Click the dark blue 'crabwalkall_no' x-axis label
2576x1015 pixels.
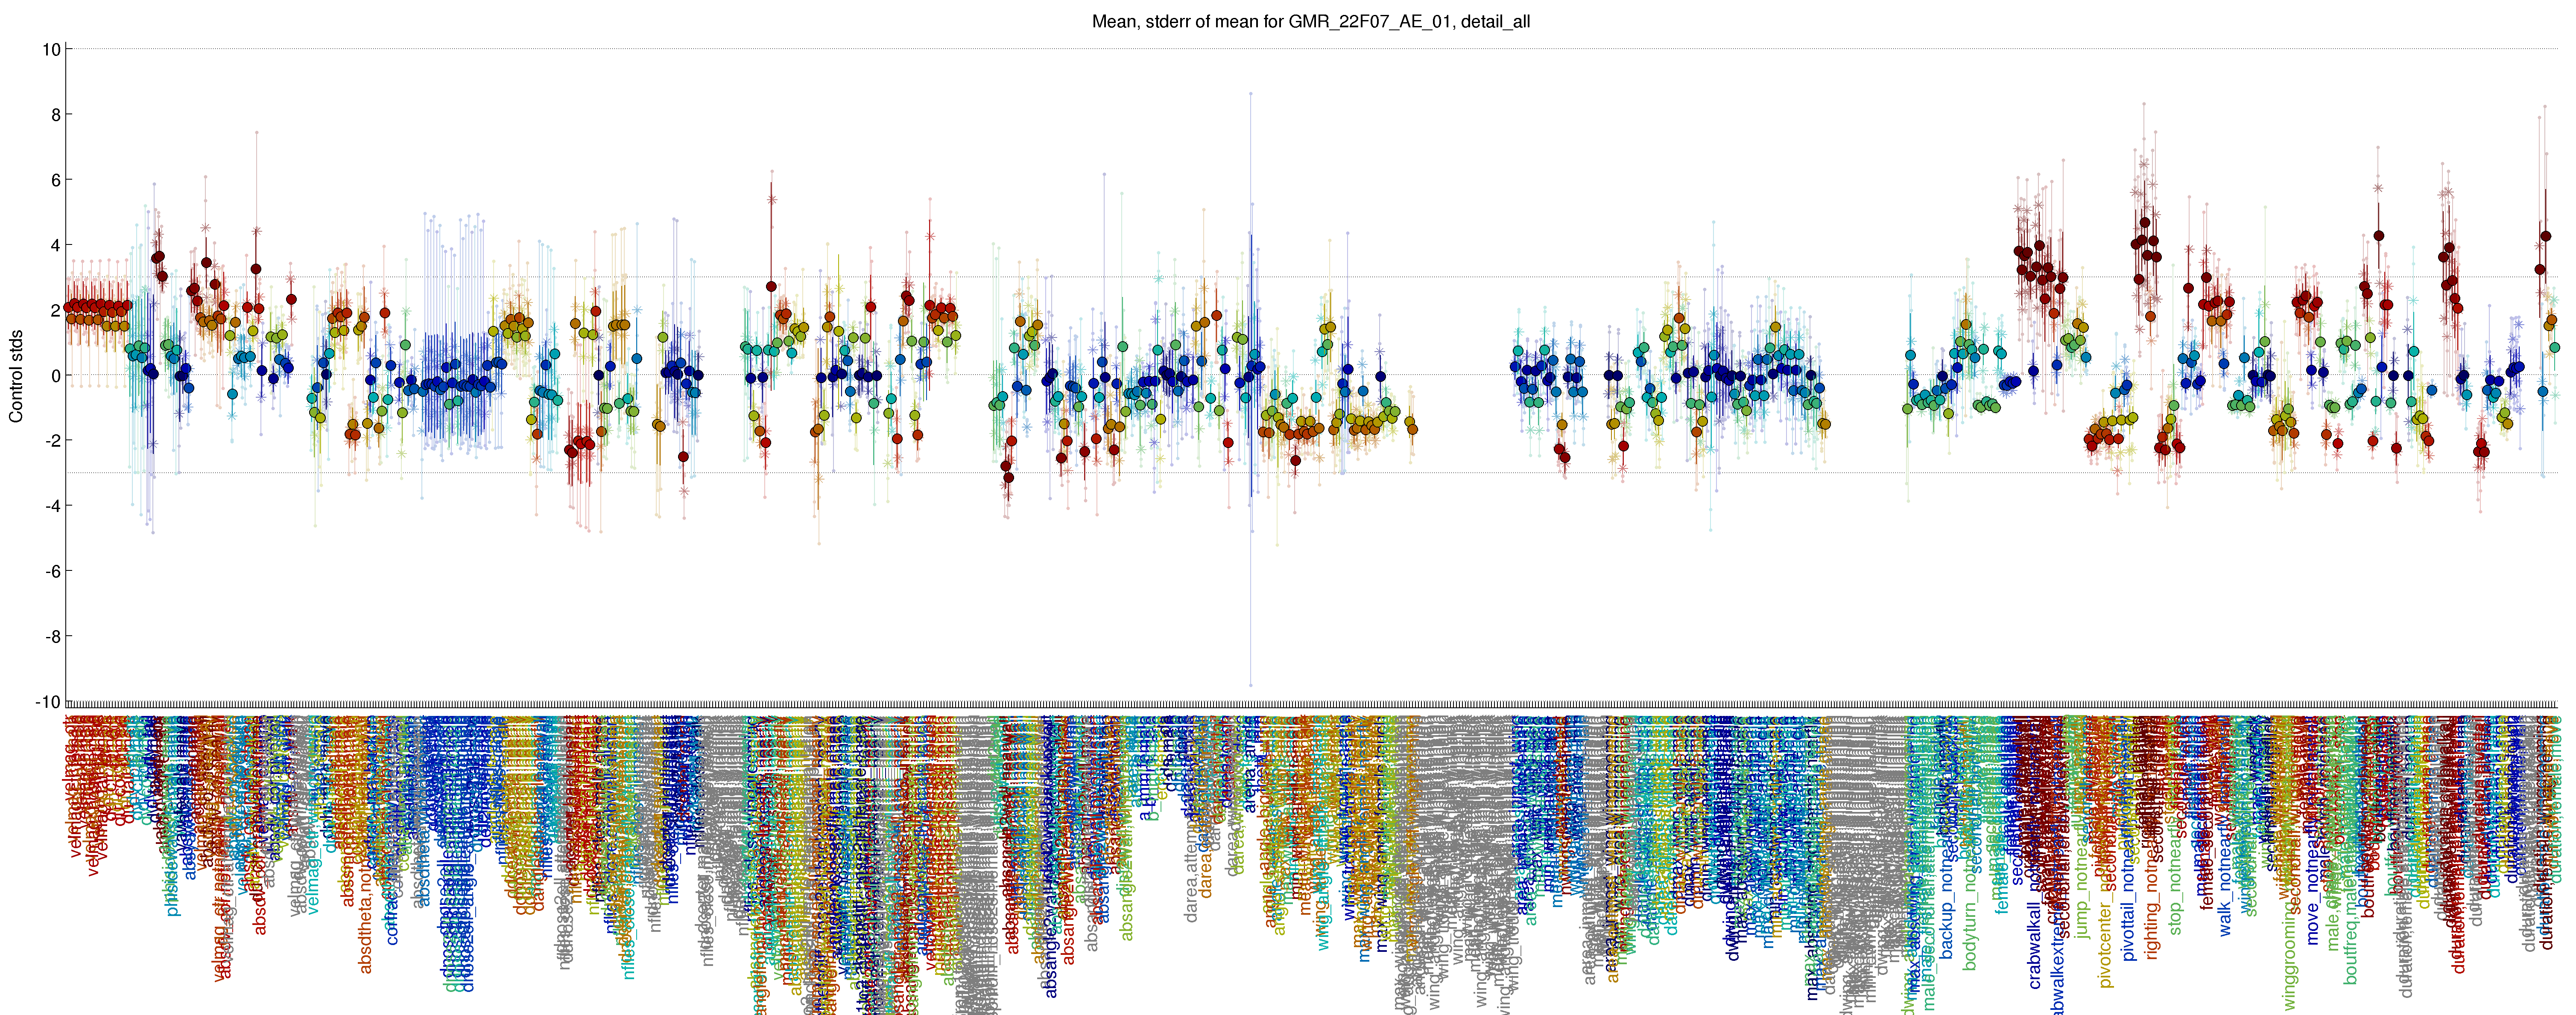pyautogui.click(x=2034, y=929)
